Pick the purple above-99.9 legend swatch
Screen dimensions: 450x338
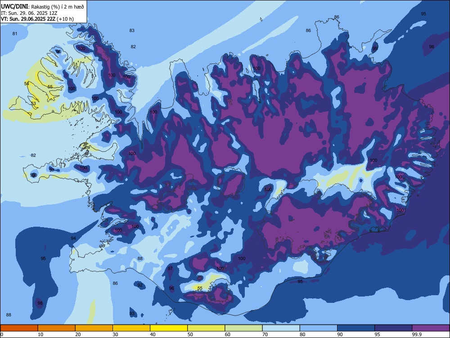click(x=431, y=328)
